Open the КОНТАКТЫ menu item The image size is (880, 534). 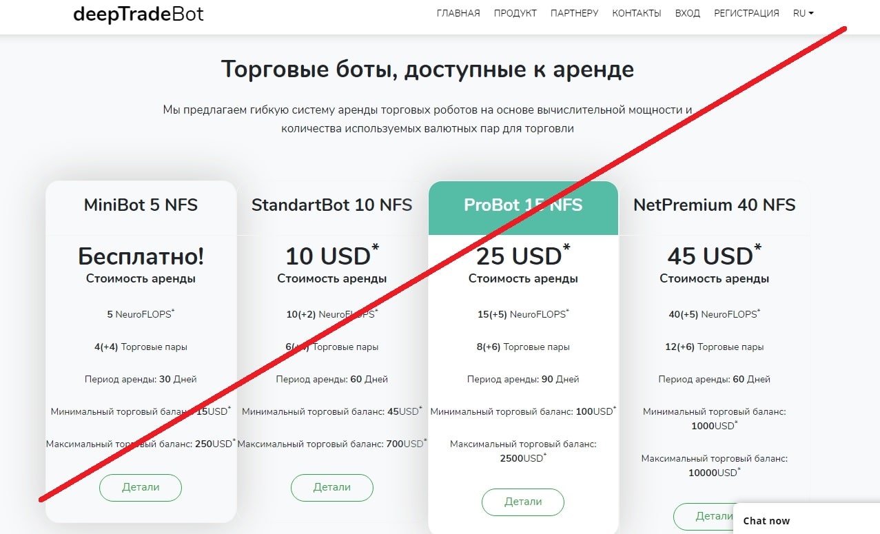pos(637,13)
